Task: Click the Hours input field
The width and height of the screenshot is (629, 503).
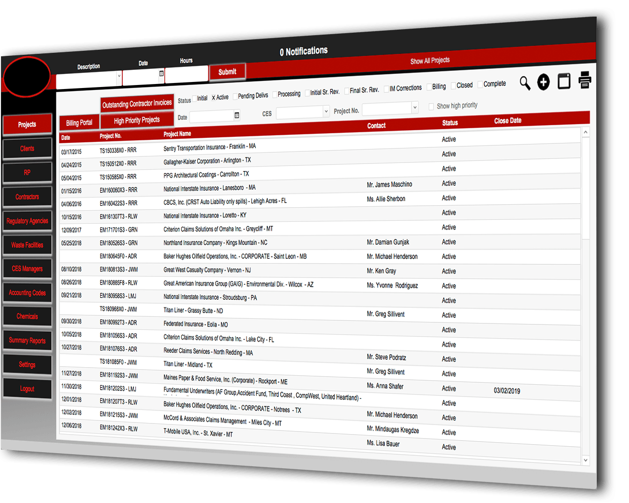Action: pyautogui.click(x=187, y=74)
